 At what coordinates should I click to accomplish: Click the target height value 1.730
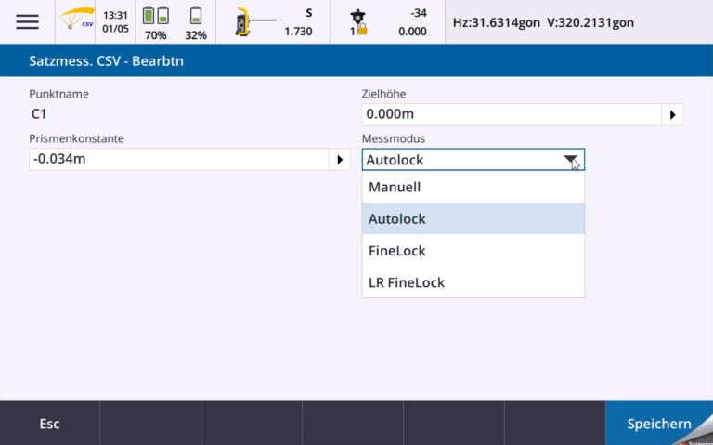298,32
